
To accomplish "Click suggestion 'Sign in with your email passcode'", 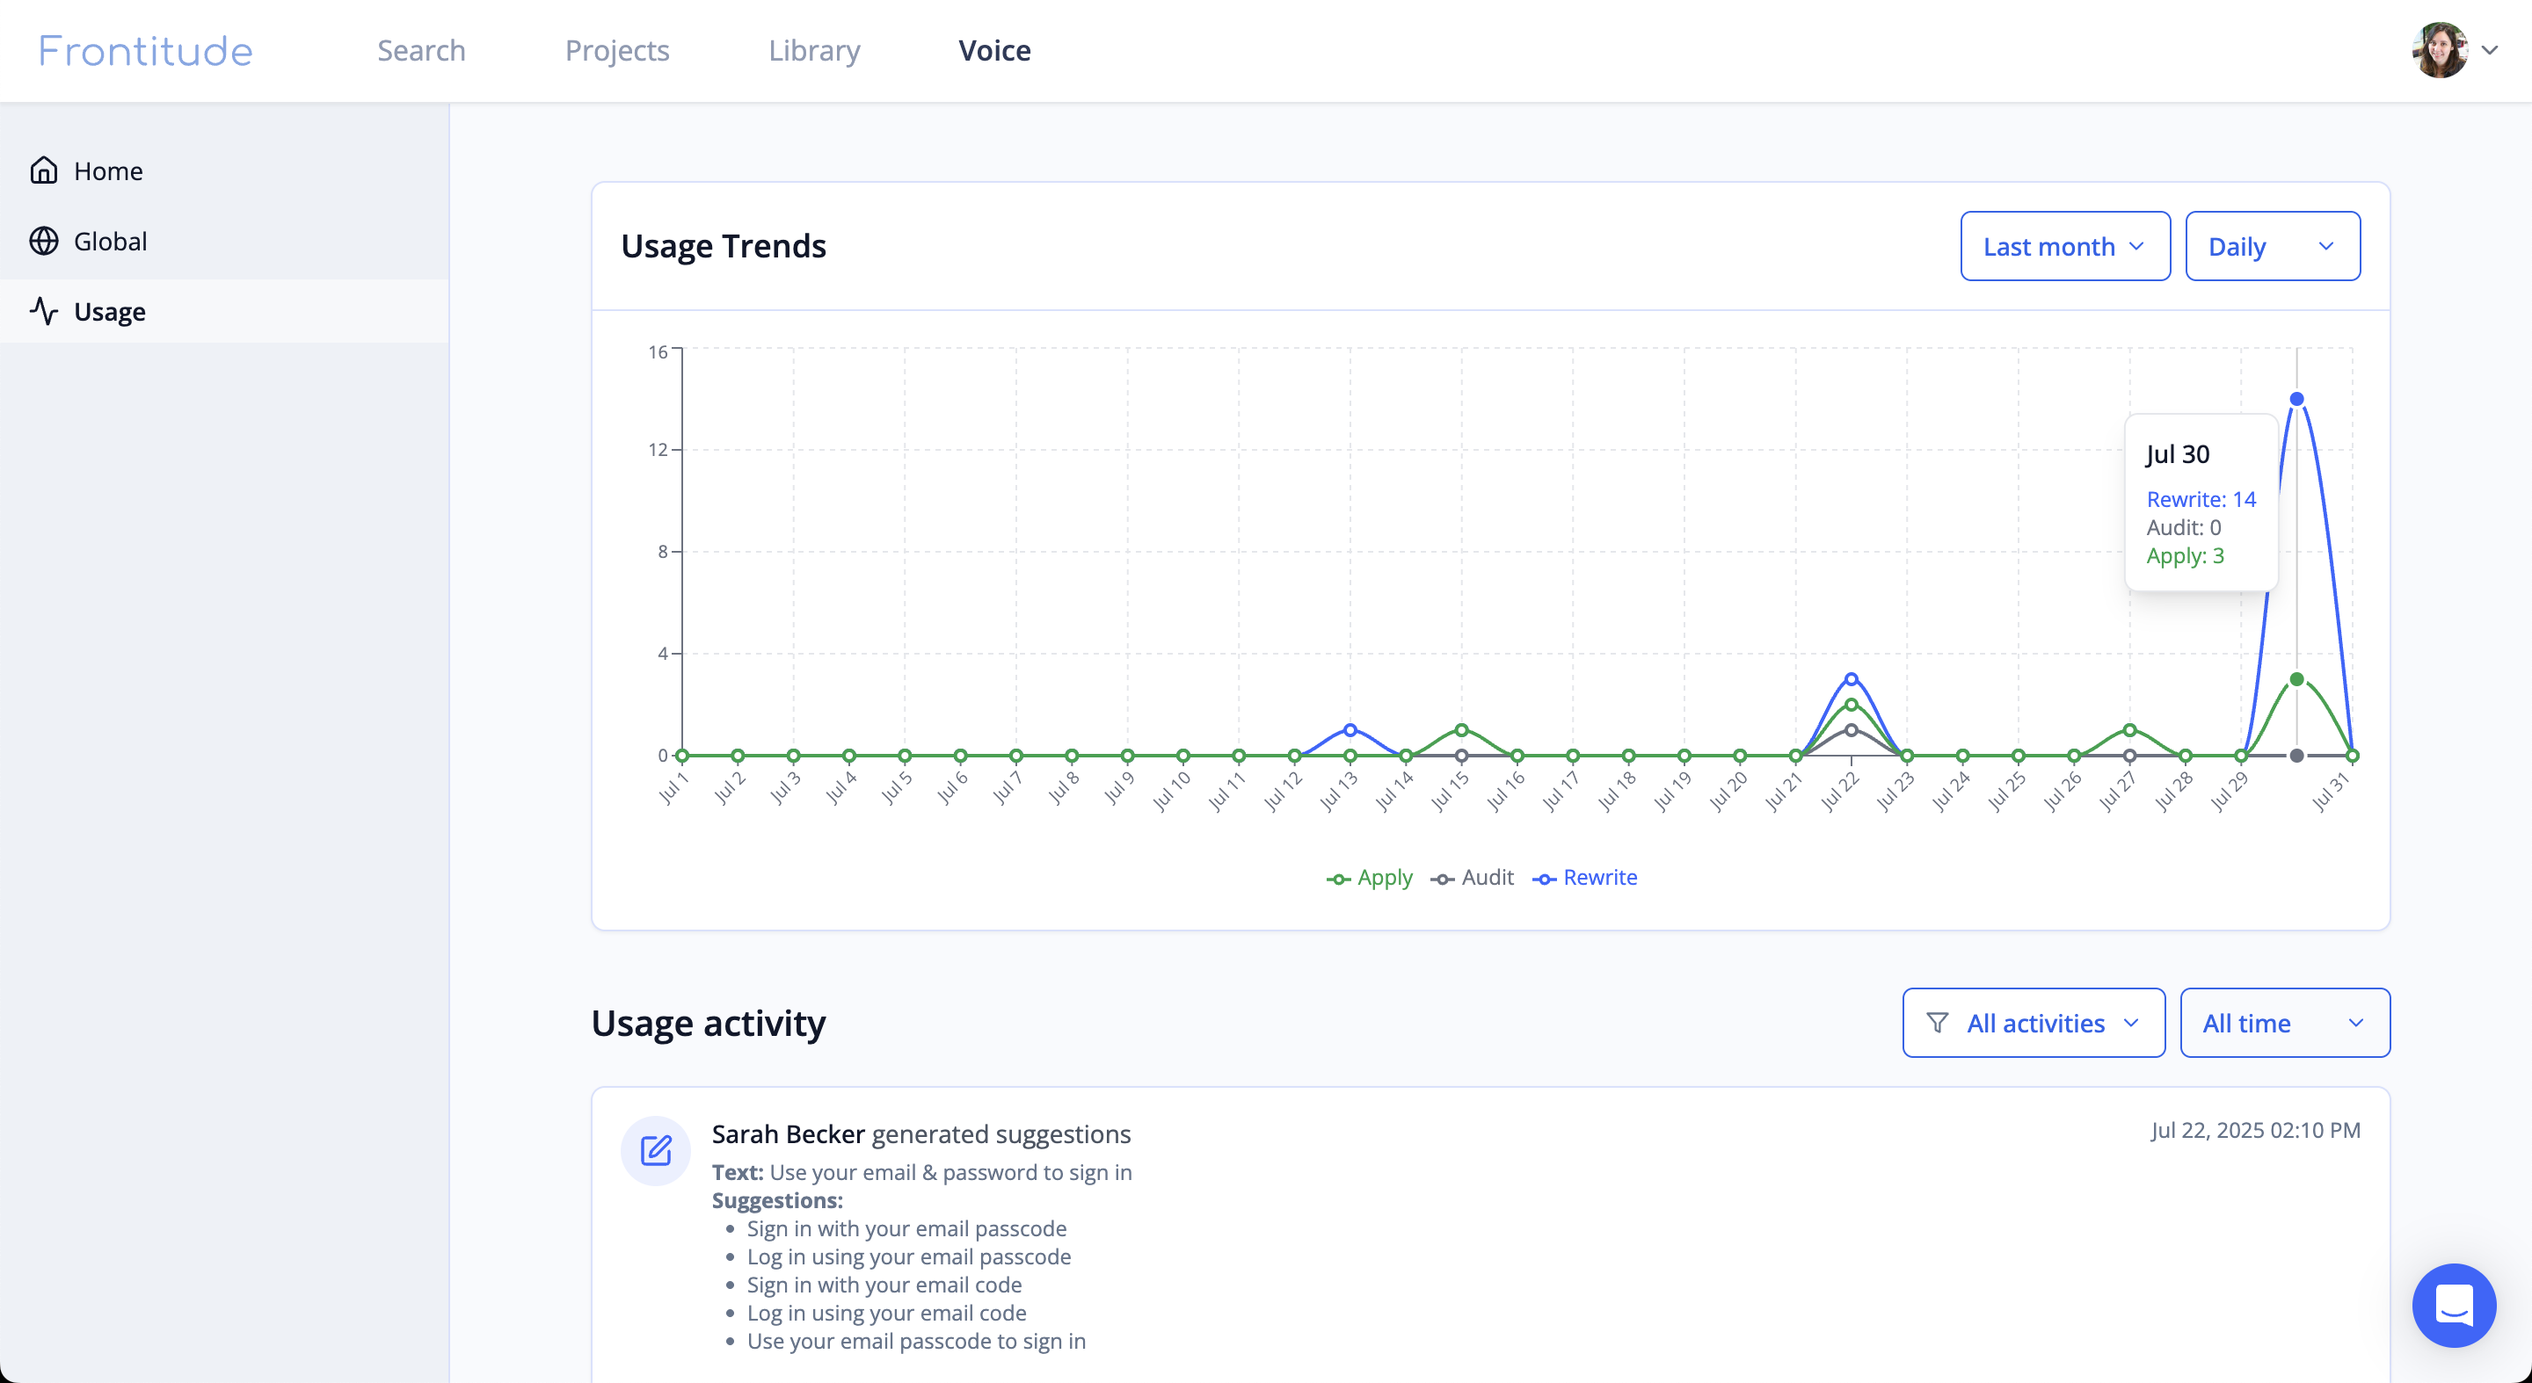I will [x=906, y=1228].
